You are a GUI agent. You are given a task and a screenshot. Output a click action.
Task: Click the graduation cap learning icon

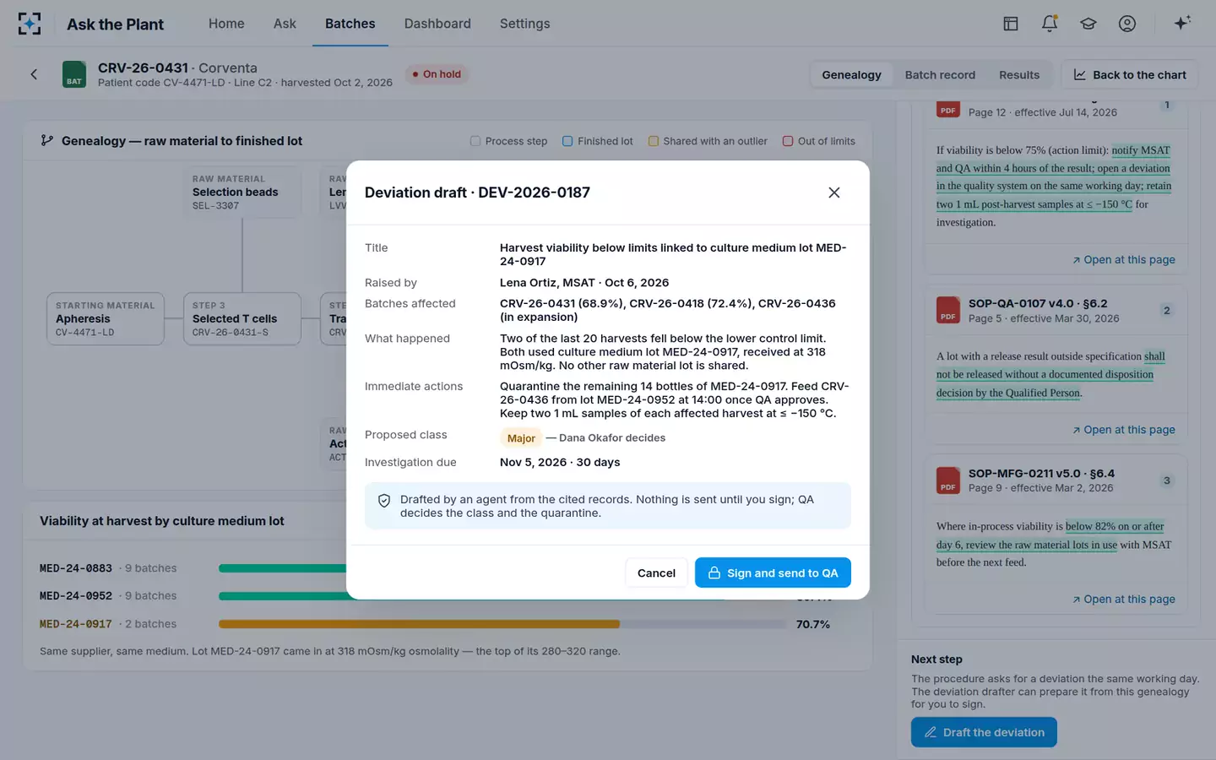point(1088,24)
